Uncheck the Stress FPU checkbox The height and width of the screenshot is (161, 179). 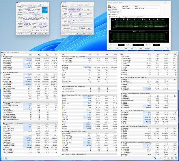(x=111, y=8)
